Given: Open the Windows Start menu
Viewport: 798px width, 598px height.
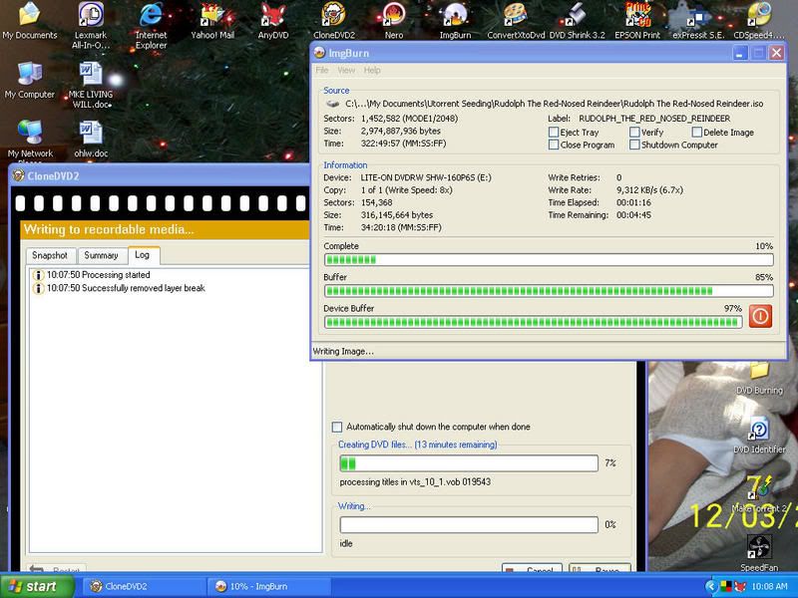Looking at the screenshot, I should [37, 586].
